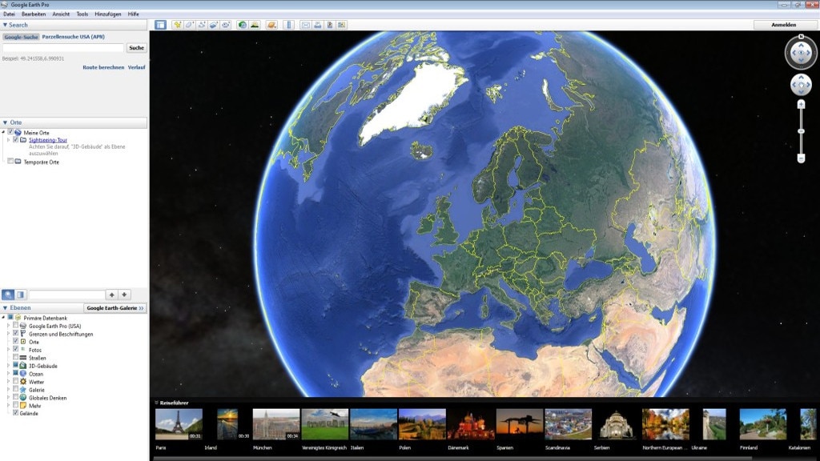
Task: Click the view in Google Maps icon
Action: click(342, 25)
